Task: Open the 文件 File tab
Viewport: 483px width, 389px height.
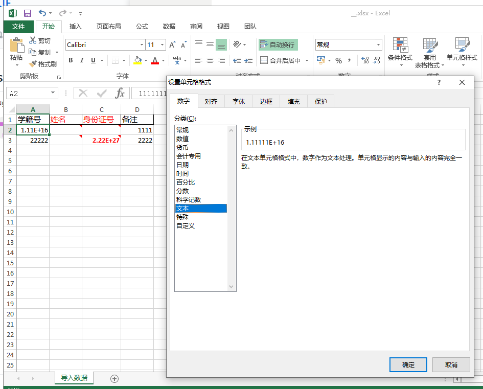Action: point(18,27)
